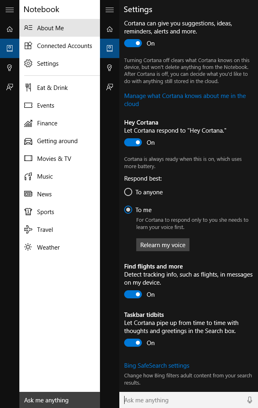Image resolution: width=258 pixels, height=408 pixels.
Task: Click the lightbulb Reminders icon beside the Notebook list
Action: [x=10, y=68]
